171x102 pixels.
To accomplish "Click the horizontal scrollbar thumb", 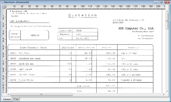I will point(41,94).
